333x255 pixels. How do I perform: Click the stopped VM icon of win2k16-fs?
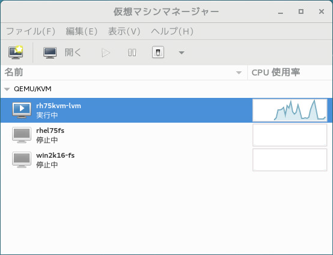pyautogui.click(x=22, y=160)
